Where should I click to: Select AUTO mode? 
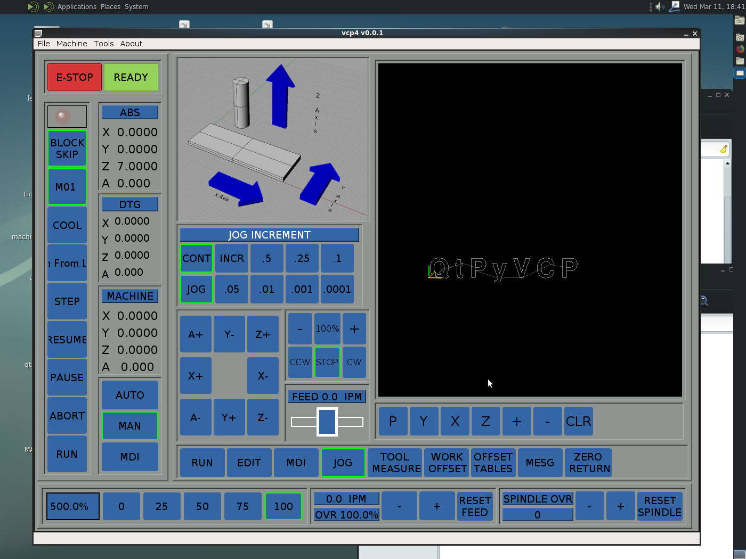pos(130,395)
